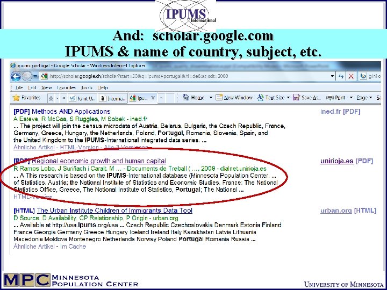
Task: Click the browser Forward arrow button
Action: [x=27, y=76]
